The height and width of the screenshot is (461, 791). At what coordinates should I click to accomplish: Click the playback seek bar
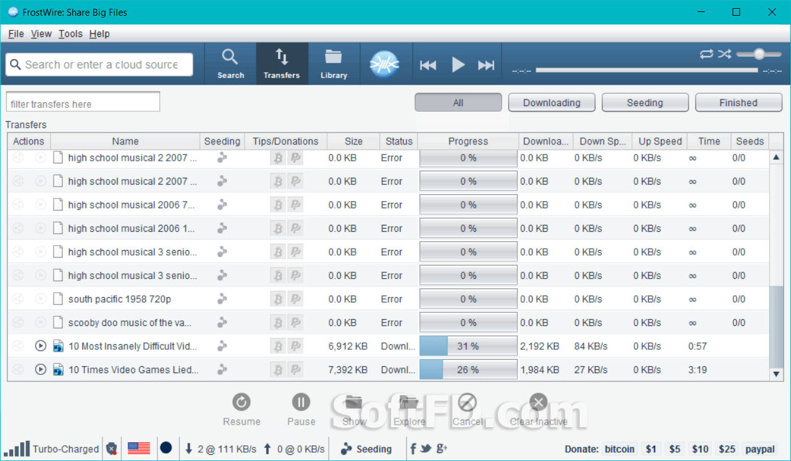coord(646,70)
